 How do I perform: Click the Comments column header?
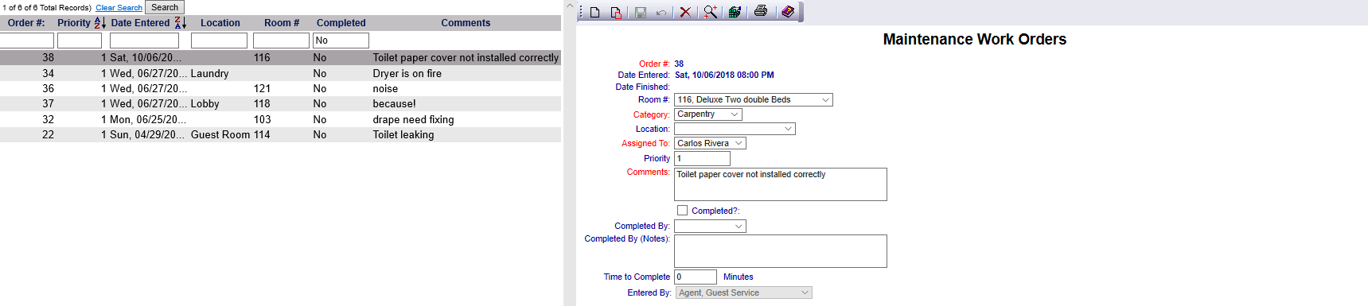point(466,23)
